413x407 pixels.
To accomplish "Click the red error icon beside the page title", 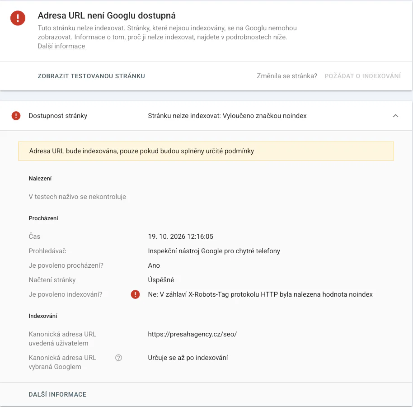I will click(x=18, y=18).
